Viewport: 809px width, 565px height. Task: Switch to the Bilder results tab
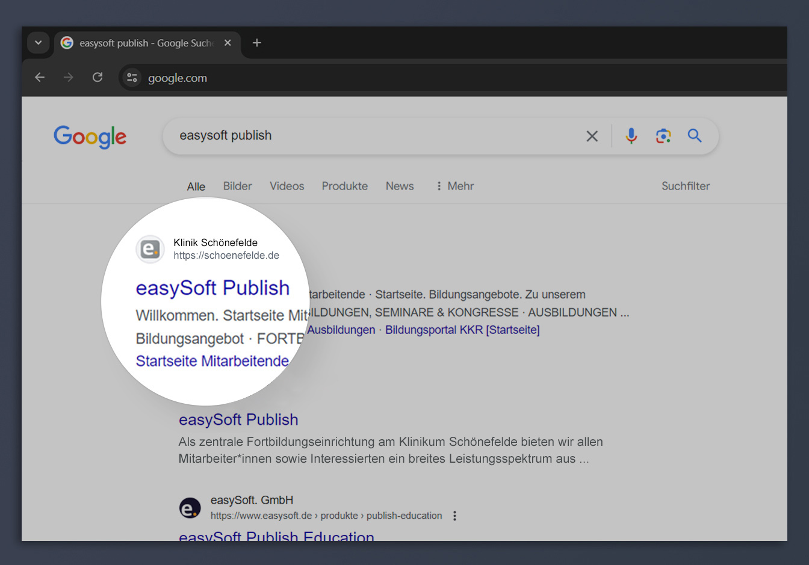(238, 186)
